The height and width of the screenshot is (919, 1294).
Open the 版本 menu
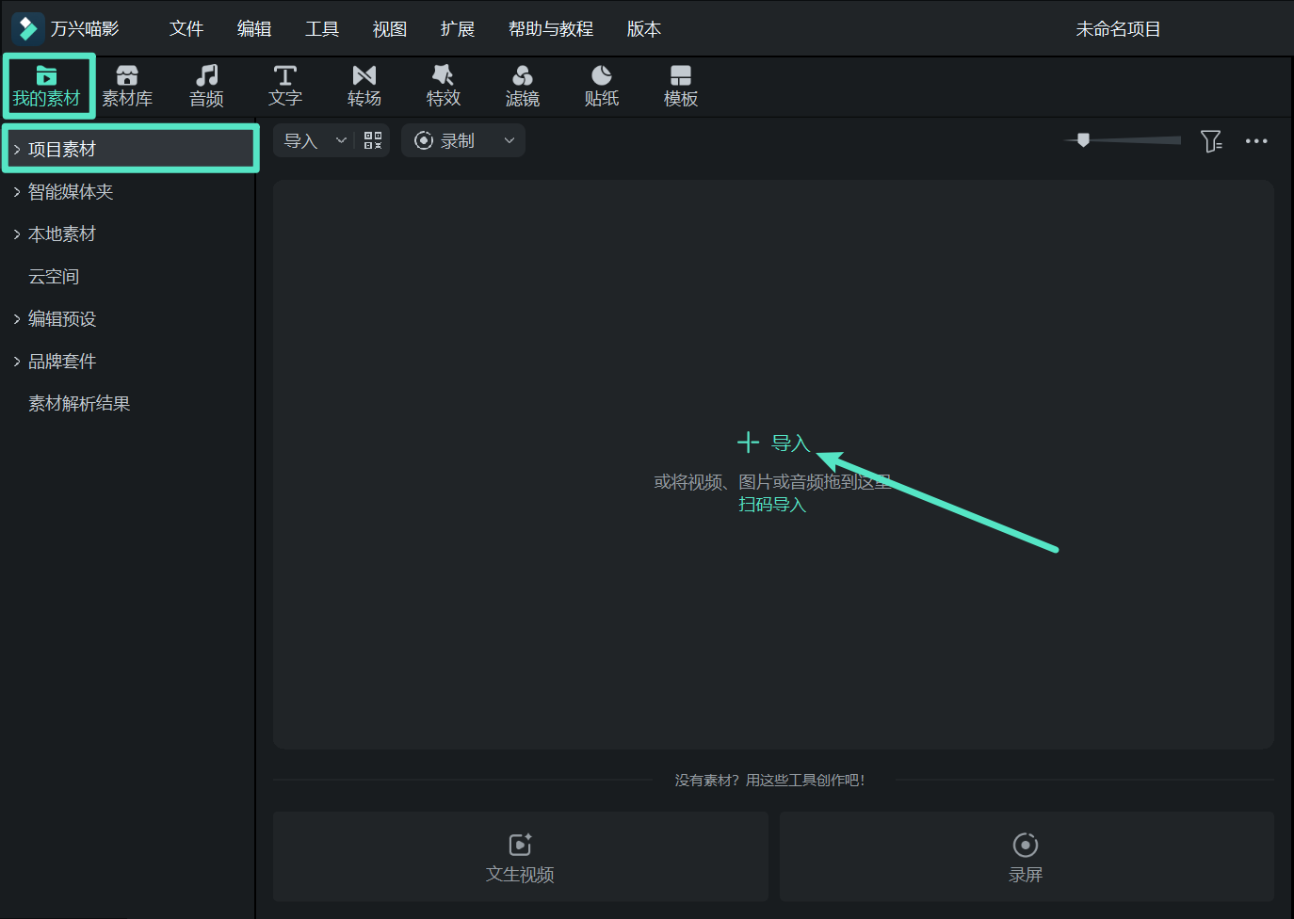tap(644, 29)
